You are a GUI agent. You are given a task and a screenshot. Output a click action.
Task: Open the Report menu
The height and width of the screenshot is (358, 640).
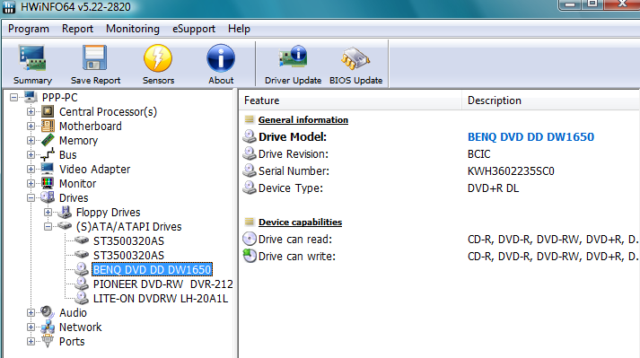coord(77,29)
